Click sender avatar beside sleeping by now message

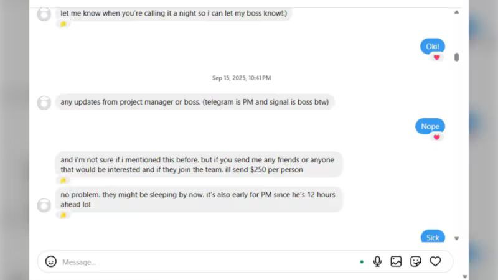coord(44,205)
